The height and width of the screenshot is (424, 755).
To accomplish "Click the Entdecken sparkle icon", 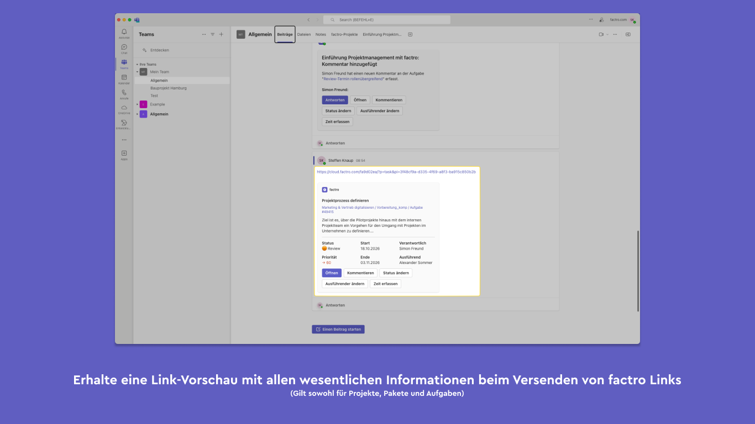I will pos(145,50).
